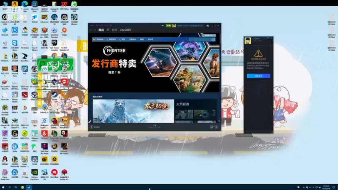Image resolution: width=338 pixels, height=190 pixels.
Task: Open the WPS Office desktop icon
Action: tap(64, 4)
